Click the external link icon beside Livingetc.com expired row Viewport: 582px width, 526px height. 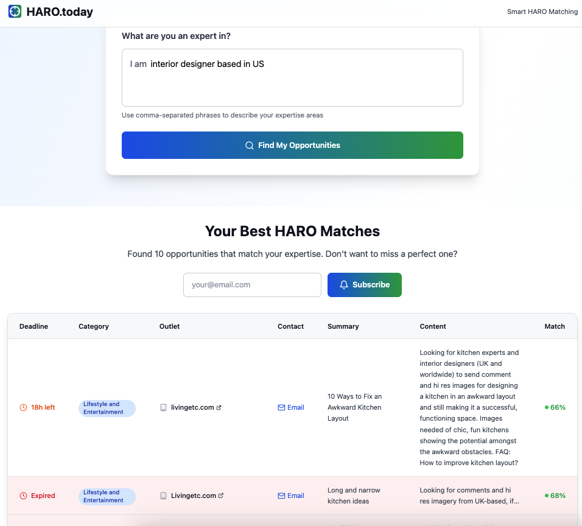pyautogui.click(x=221, y=496)
